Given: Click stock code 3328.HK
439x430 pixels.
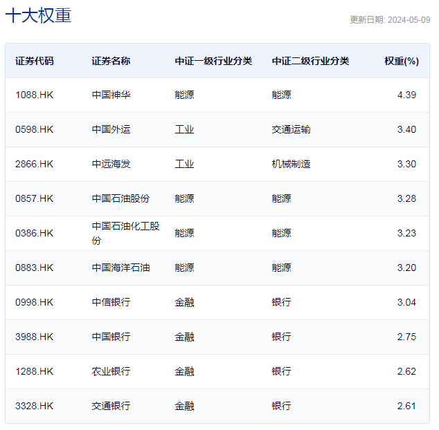Looking at the screenshot, I should click(34, 406).
